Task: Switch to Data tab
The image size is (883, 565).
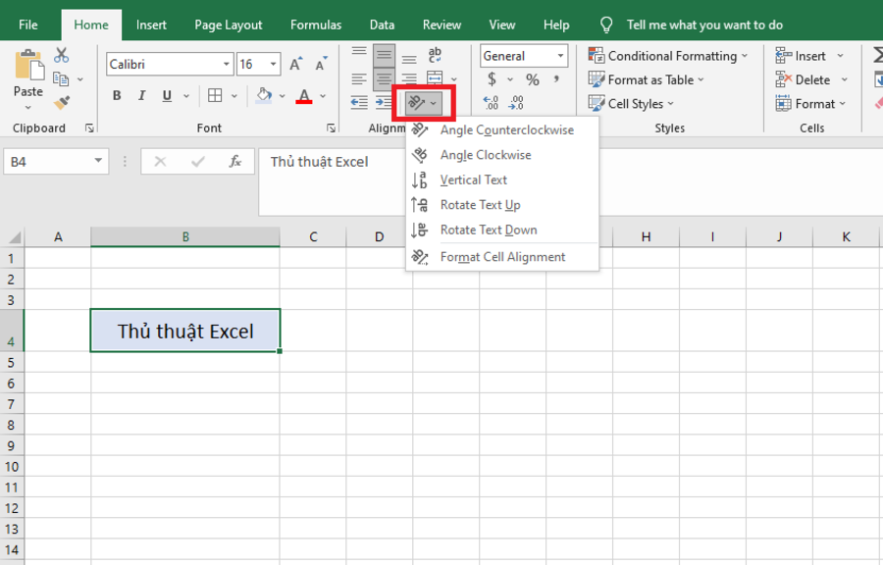Action: [x=382, y=25]
